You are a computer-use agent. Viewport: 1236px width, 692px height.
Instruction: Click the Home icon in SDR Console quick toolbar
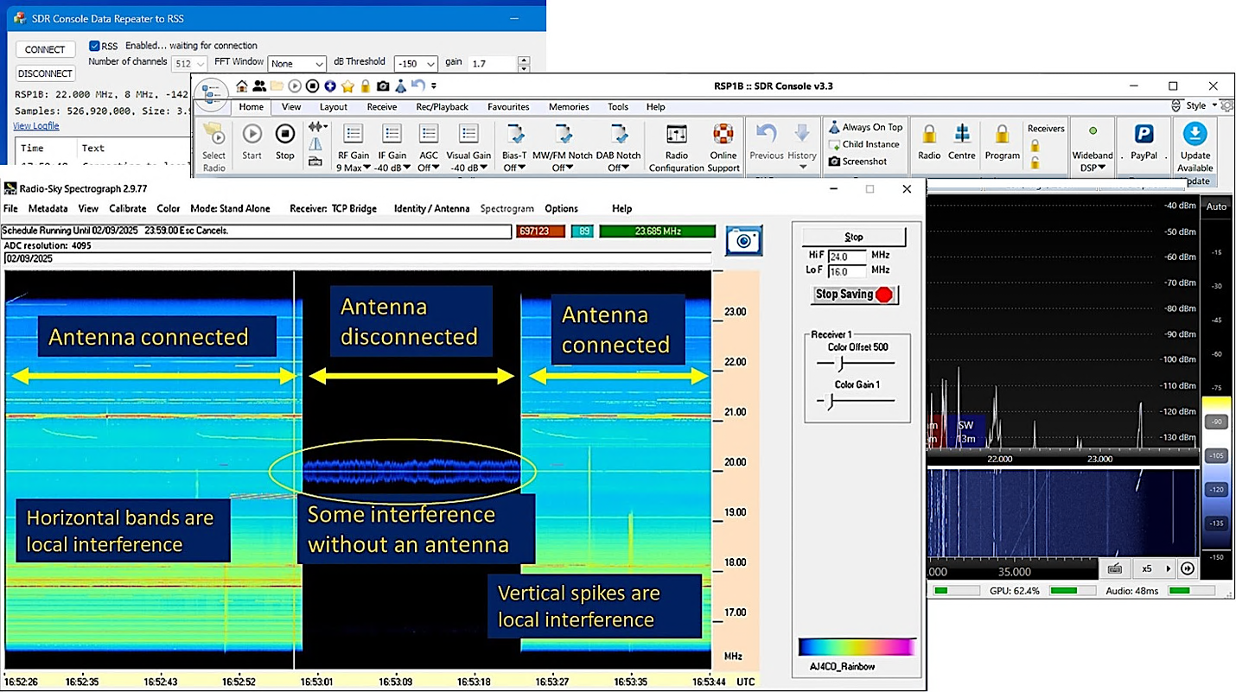pyautogui.click(x=241, y=86)
